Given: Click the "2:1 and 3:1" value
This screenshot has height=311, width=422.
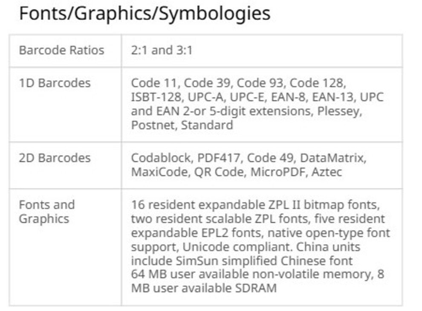Looking at the screenshot, I should [x=162, y=50].
